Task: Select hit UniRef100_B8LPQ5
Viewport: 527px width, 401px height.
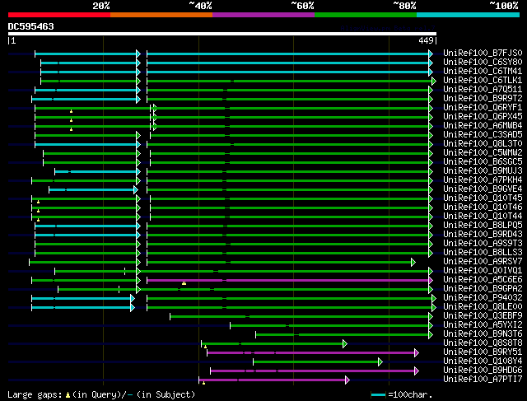Action: [x=483, y=226]
